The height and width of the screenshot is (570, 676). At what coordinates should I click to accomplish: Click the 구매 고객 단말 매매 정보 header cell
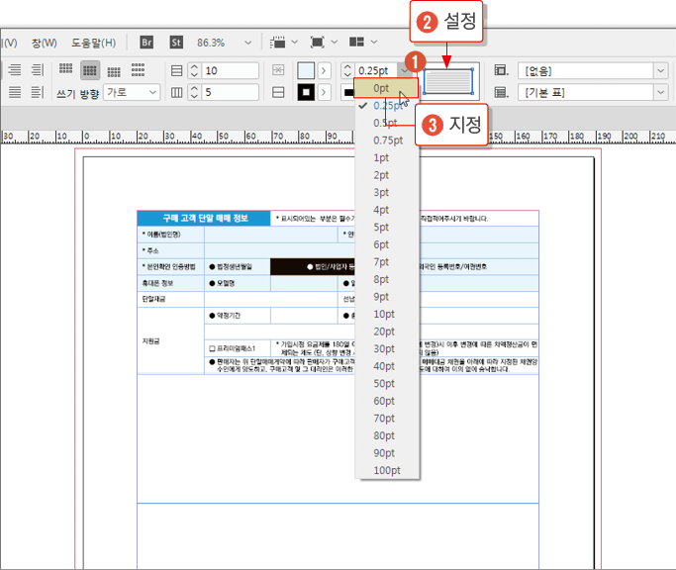click(204, 218)
